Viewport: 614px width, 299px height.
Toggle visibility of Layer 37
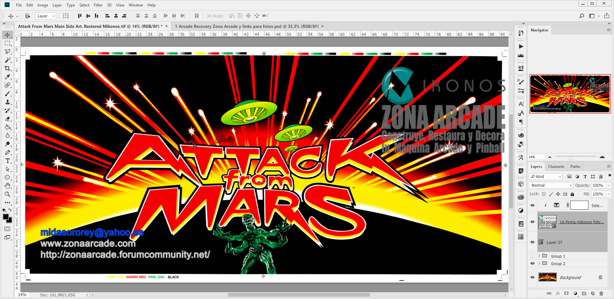coord(532,242)
